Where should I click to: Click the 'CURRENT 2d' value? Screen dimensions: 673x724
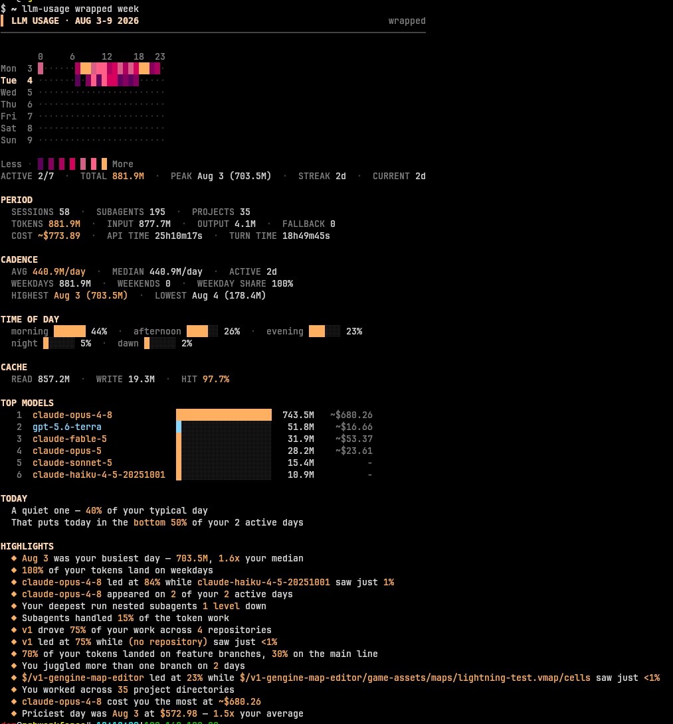[399, 177]
